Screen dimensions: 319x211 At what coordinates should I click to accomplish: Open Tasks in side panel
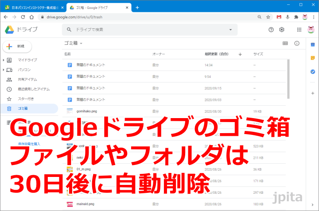tap(313, 72)
